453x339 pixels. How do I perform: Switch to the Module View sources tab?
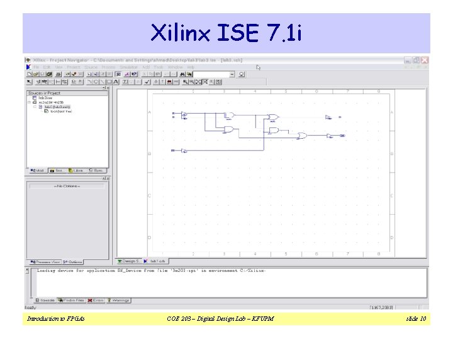(x=38, y=170)
